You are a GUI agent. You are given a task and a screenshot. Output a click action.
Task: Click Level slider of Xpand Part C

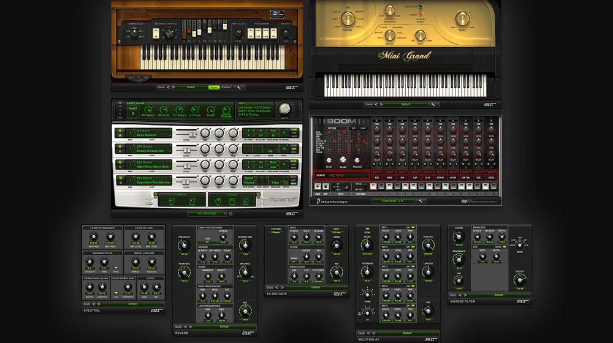[186, 165]
